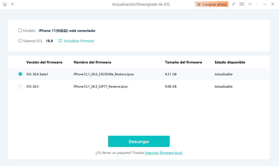Expand the title bar dropdown chevron
This screenshot has width=279, height=166.
click(250, 4)
